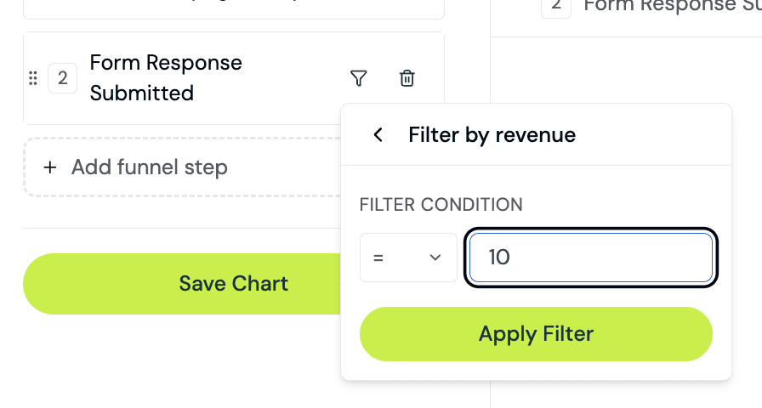Screen dimensions: 762x408
Task: Select the Form Response Submitted step title
Action: click(x=166, y=77)
